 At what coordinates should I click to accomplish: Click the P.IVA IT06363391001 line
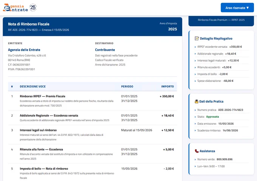tap(22, 69)
